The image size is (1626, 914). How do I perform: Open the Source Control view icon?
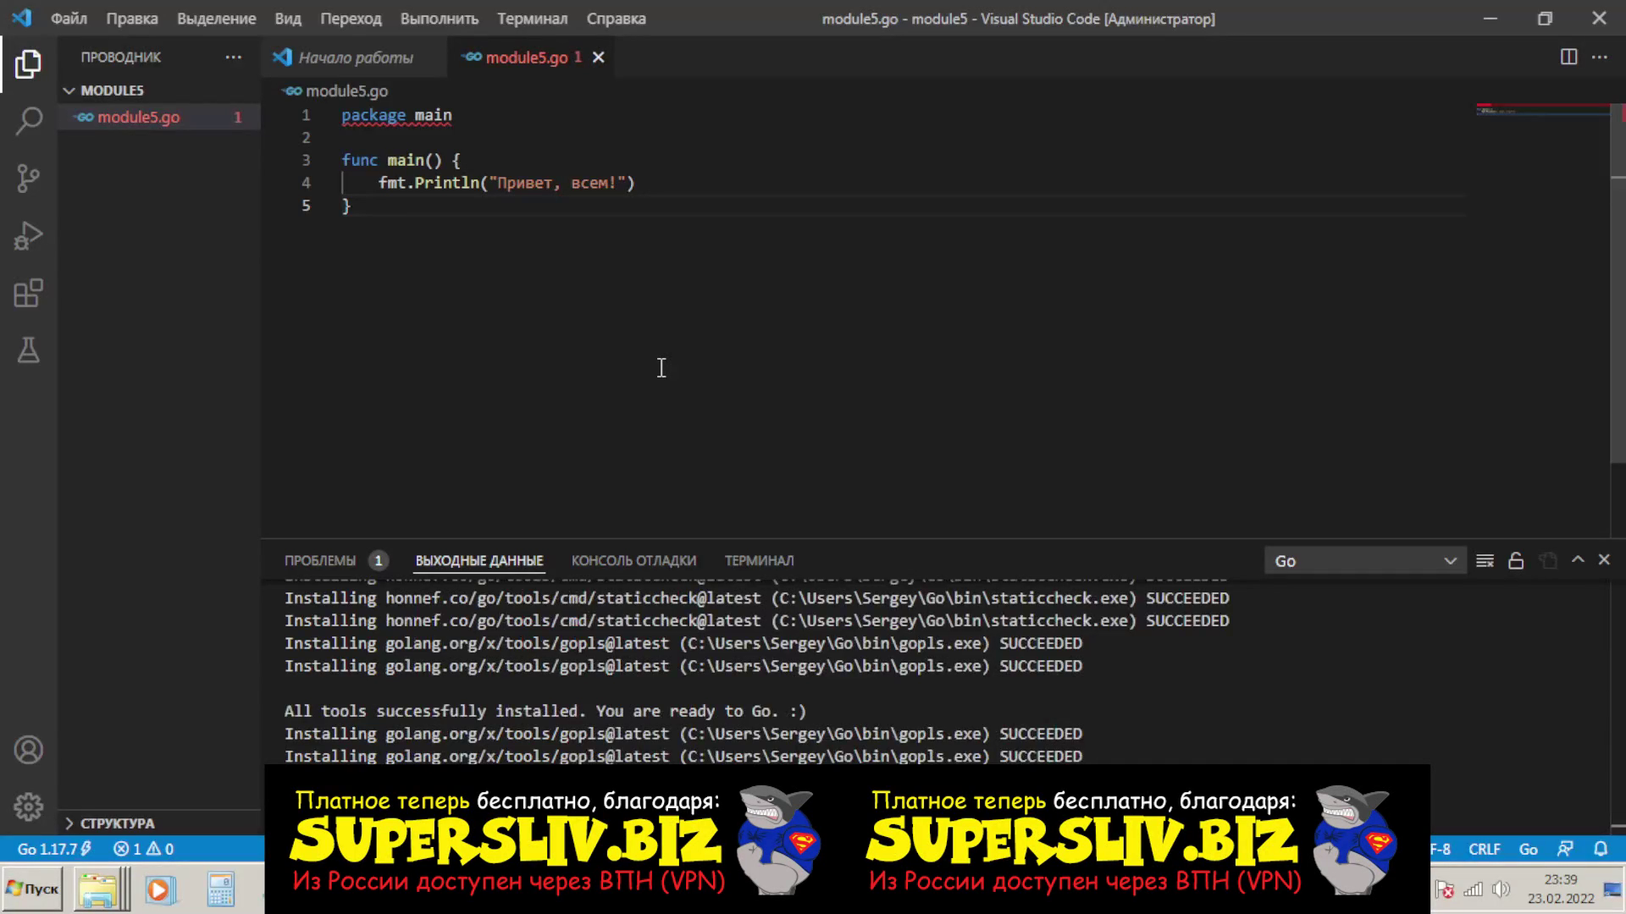[x=28, y=179]
